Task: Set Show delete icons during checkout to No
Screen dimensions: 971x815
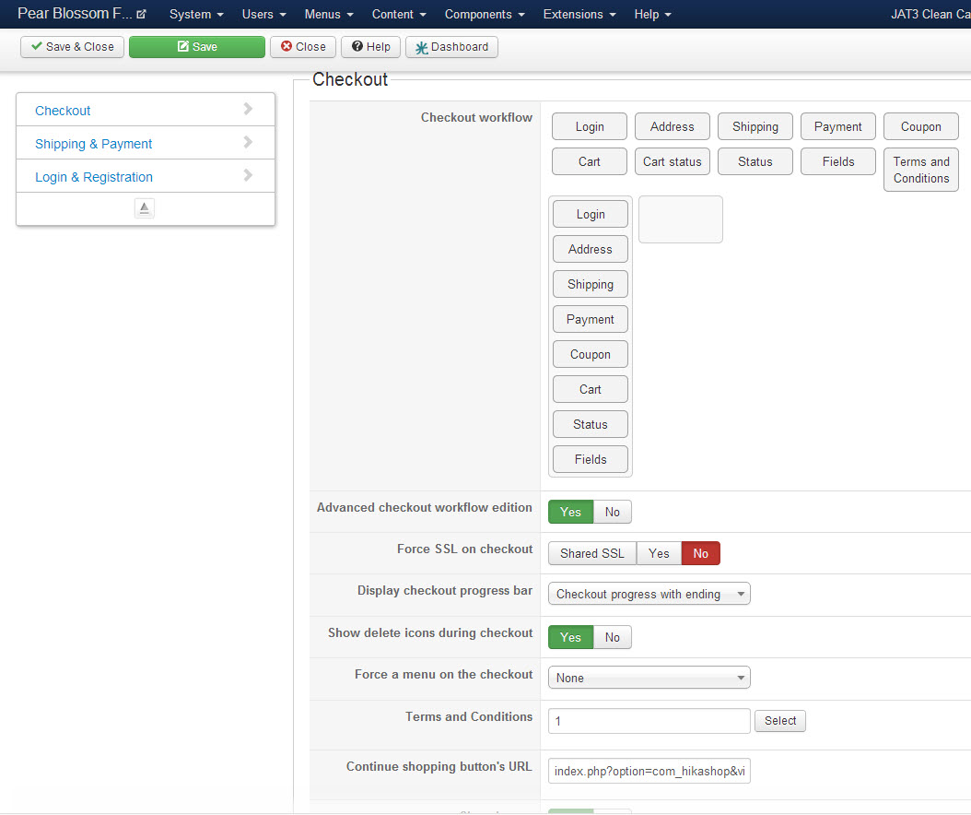Action: coord(613,637)
